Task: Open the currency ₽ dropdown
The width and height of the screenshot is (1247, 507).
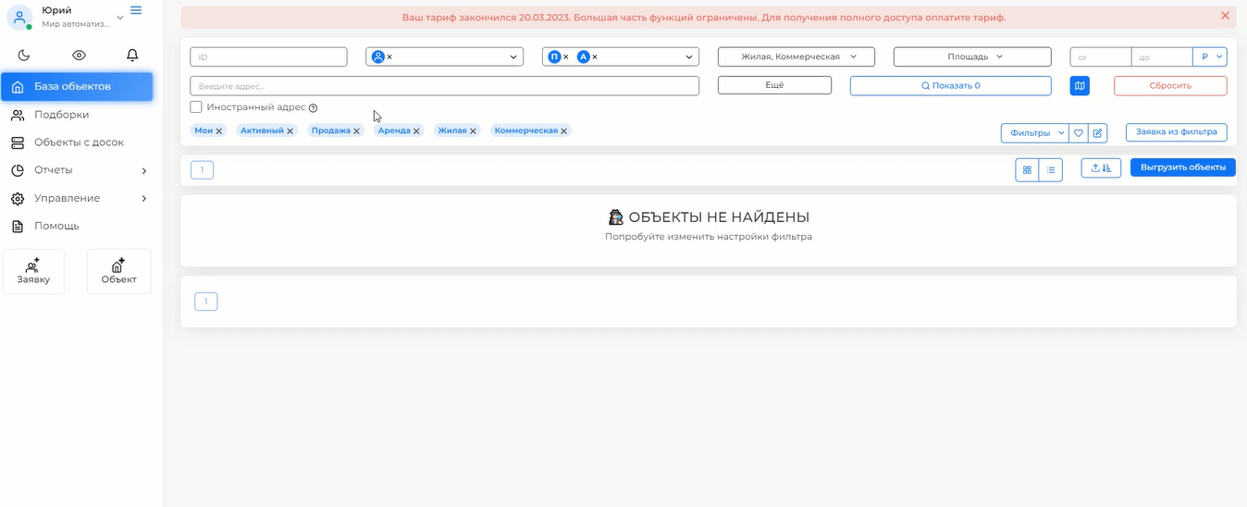Action: [x=1210, y=57]
